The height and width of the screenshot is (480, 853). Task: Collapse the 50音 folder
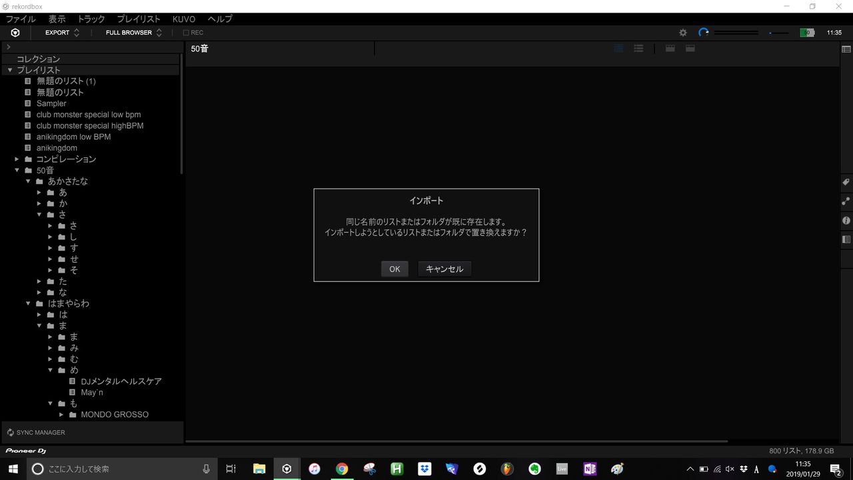[x=17, y=170]
